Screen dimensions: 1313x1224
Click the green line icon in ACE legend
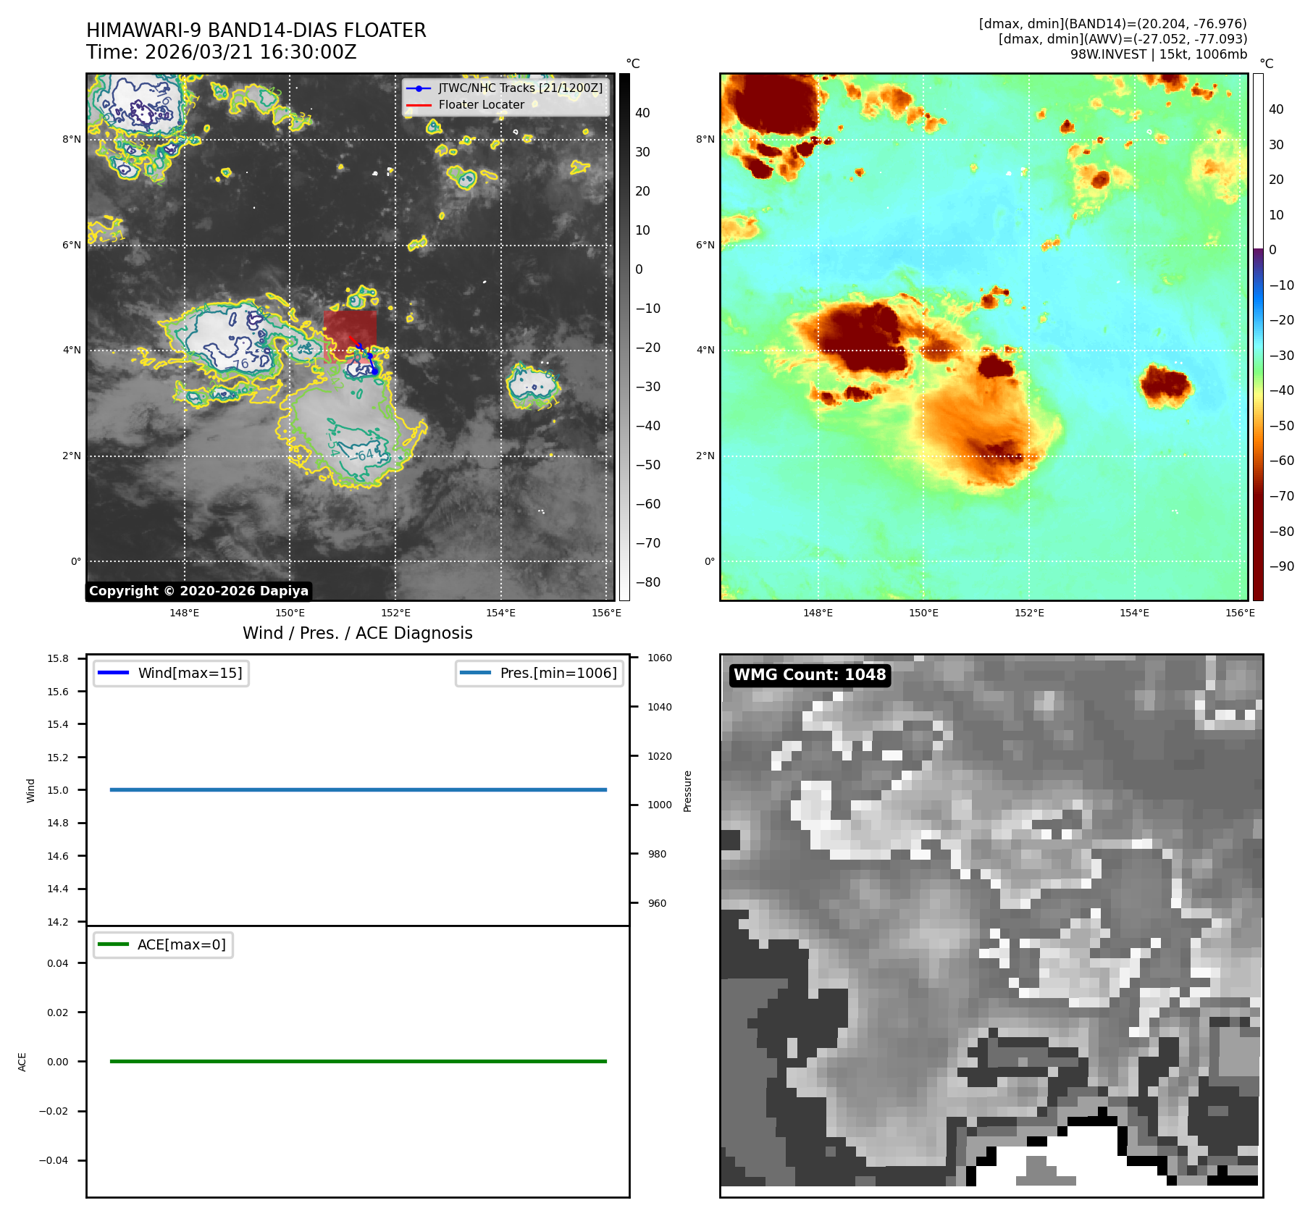click(x=113, y=944)
